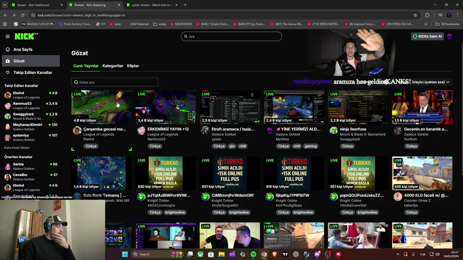Open a new browser tab
Image resolution: width=463 pixels, height=260 pixels.
click(185, 5)
